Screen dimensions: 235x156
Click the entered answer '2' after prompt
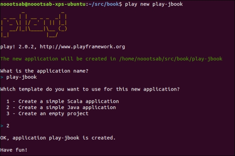(8, 126)
